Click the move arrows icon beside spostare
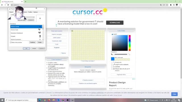The width and height of the screenshot is (182, 102). coord(114,67)
